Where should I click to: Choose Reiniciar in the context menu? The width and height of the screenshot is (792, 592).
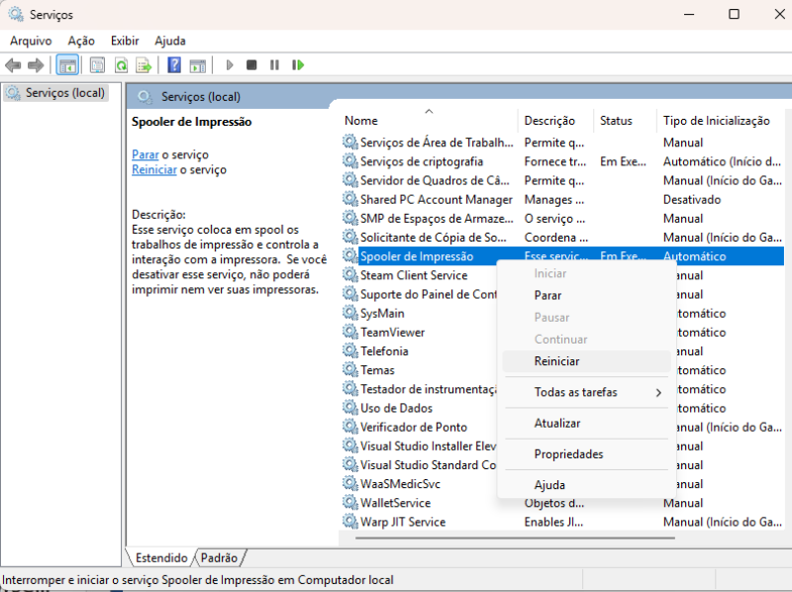coord(557,362)
